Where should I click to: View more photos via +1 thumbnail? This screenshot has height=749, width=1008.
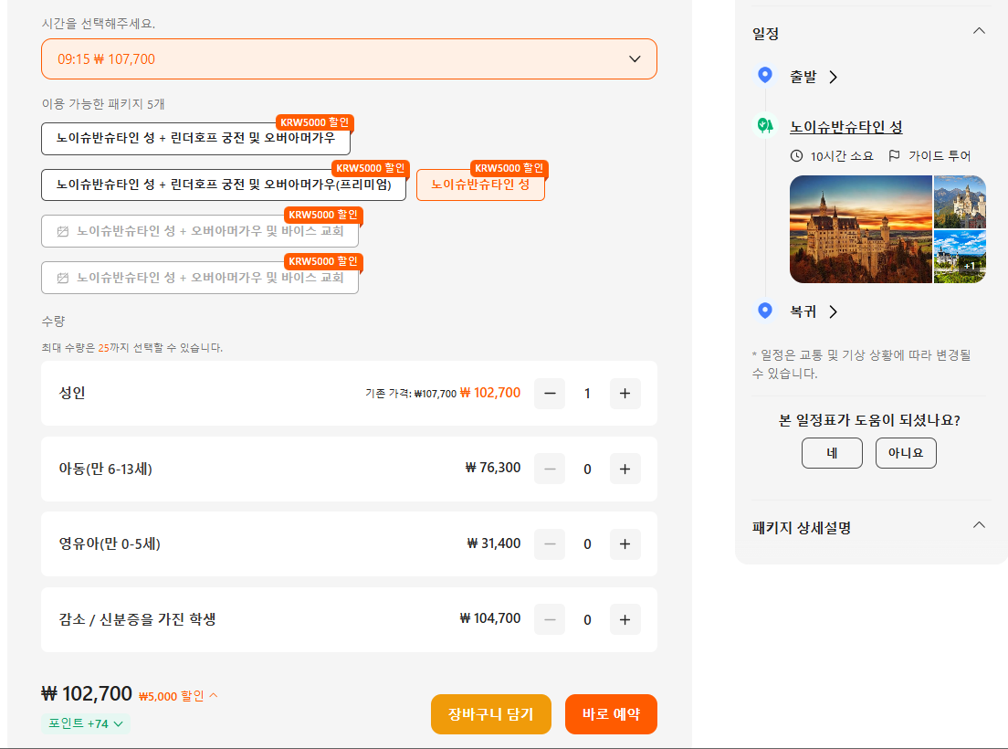pyautogui.click(x=960, y=257)
